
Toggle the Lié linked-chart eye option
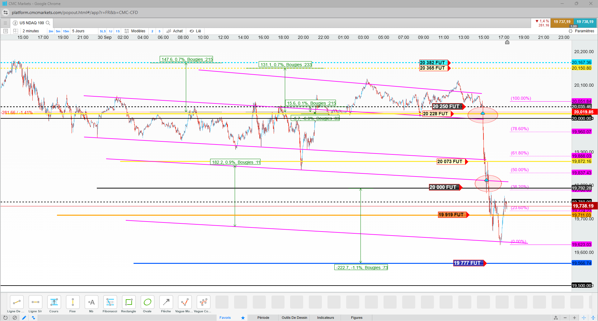pos(195,31)
